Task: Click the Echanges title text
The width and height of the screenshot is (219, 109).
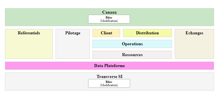Action: click(x=194, y=33)
